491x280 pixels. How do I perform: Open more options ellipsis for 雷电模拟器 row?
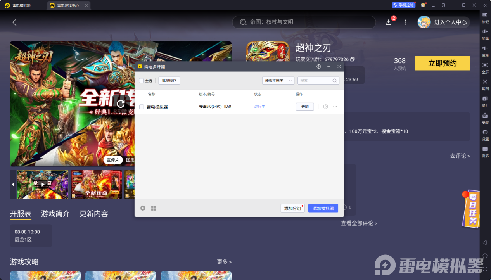pyautogui.click(x=335, y=107)
